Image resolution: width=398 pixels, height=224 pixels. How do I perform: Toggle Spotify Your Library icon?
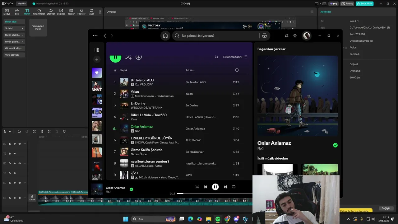click(97, 50)
